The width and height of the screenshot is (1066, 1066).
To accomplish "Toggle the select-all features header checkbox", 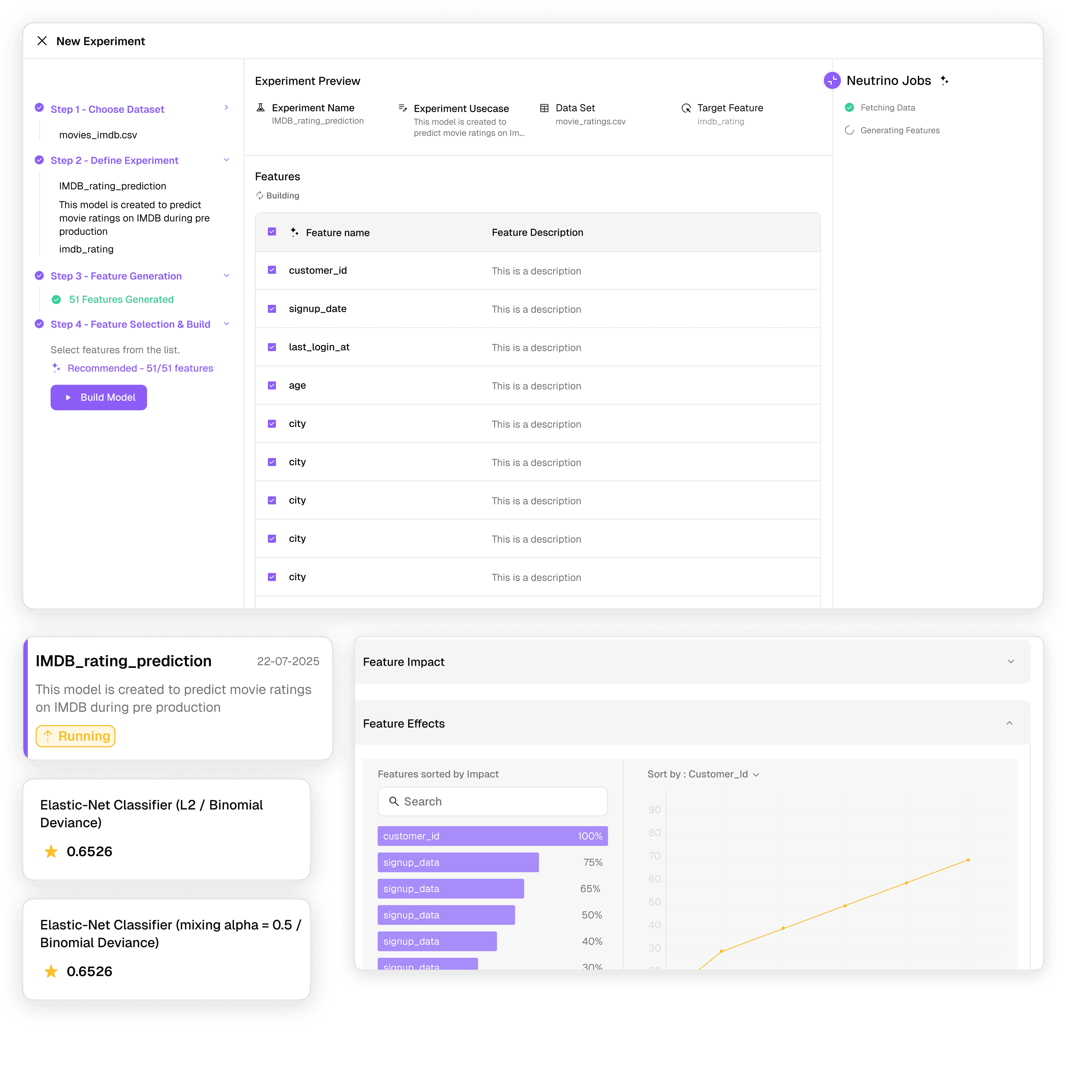I will click(x=272, y=232).
